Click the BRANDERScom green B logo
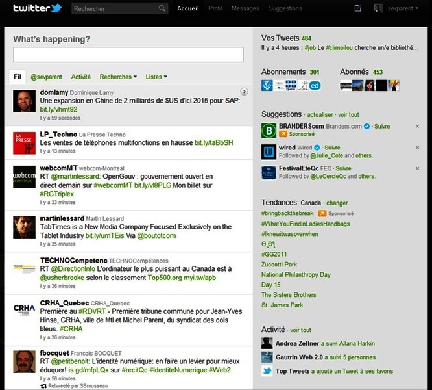 [x=269, y=131]
